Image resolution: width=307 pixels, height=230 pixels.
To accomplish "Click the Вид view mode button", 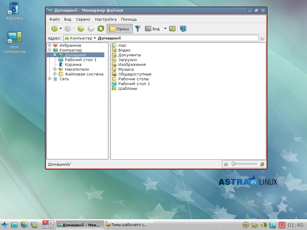I will [x=152, y=29].
